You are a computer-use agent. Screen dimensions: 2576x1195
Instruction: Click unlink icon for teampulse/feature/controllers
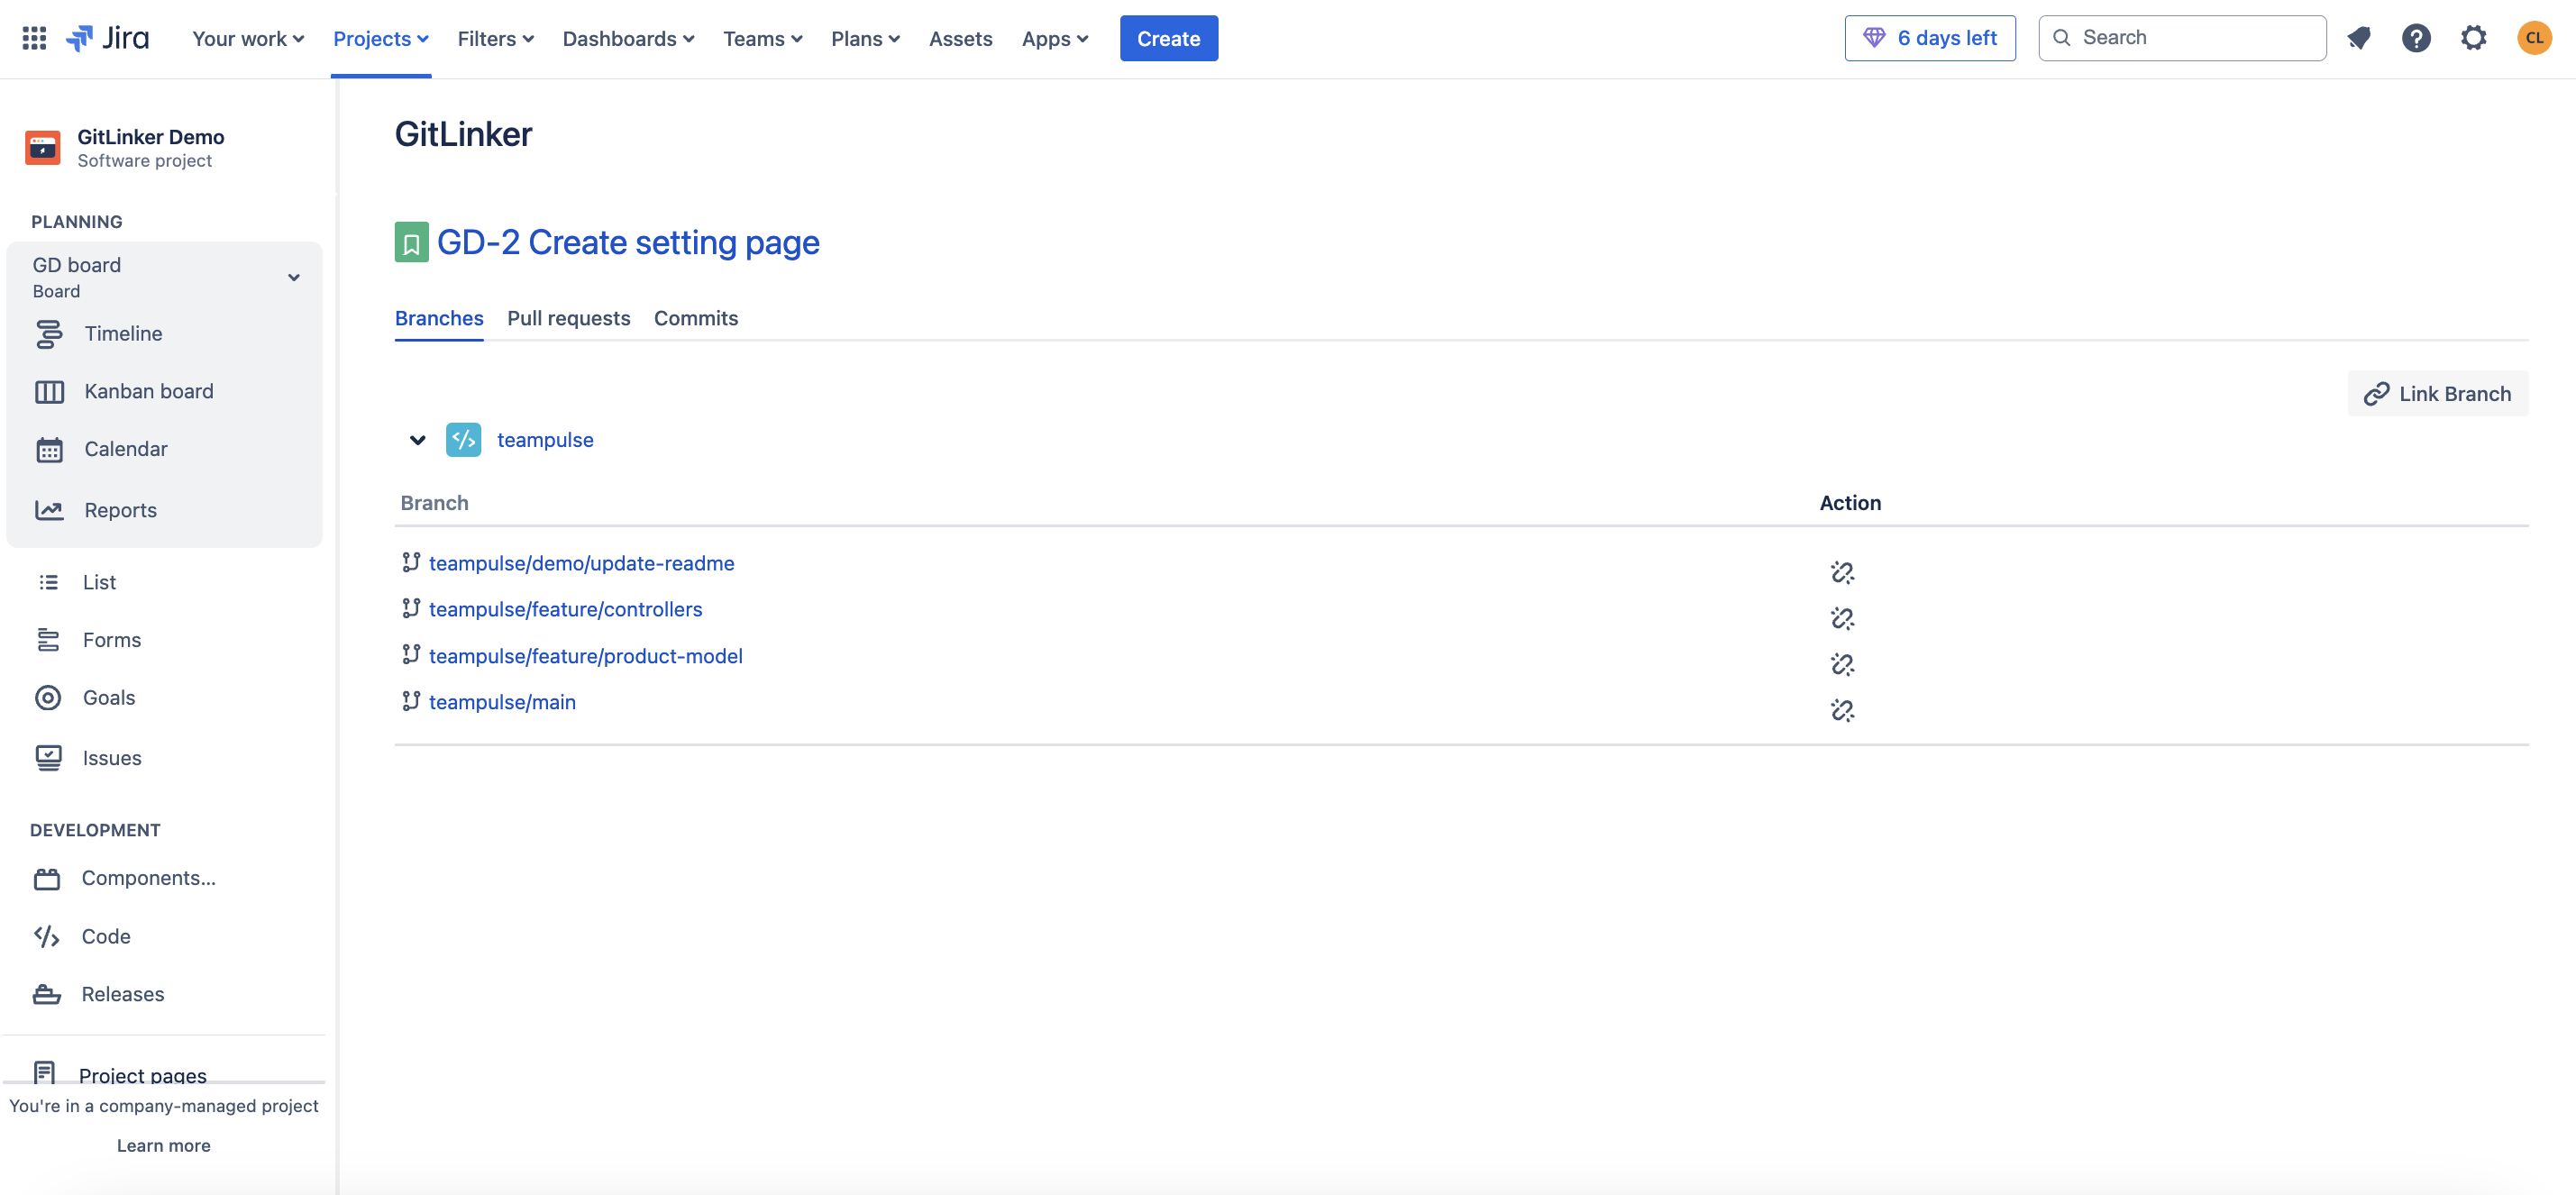pyautogui.click(x=1841, y=618)
